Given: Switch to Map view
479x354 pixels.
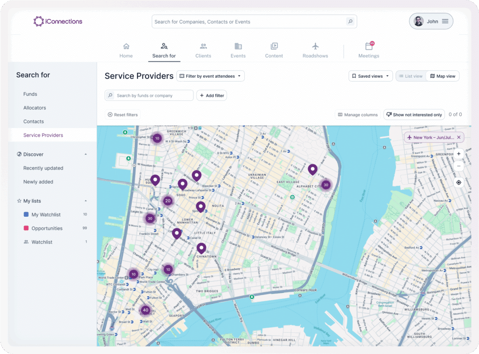Looking at the screenshot, I should click(443, 76).
